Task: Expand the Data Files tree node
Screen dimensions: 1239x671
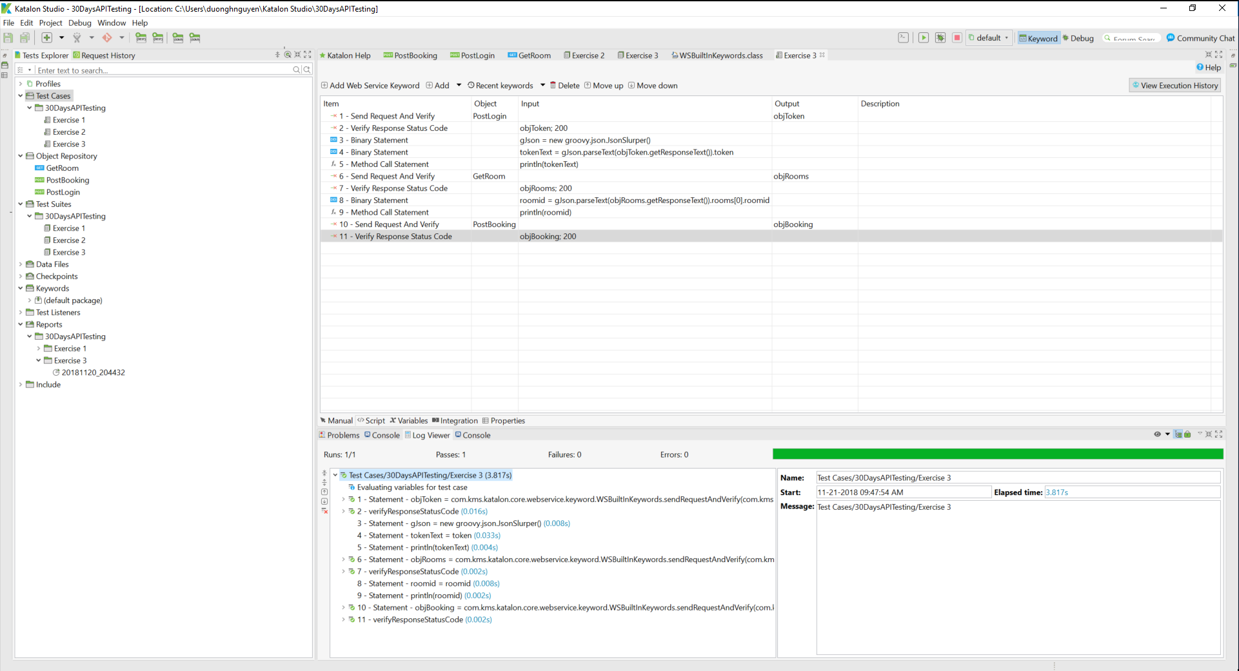Action: [x=21, y=264]
